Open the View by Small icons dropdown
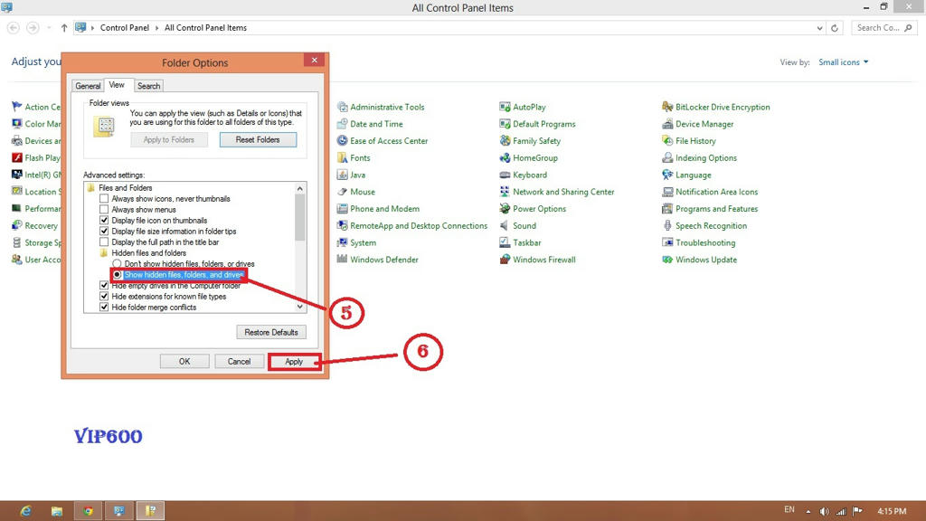926x521 pixels. [844, 62]
